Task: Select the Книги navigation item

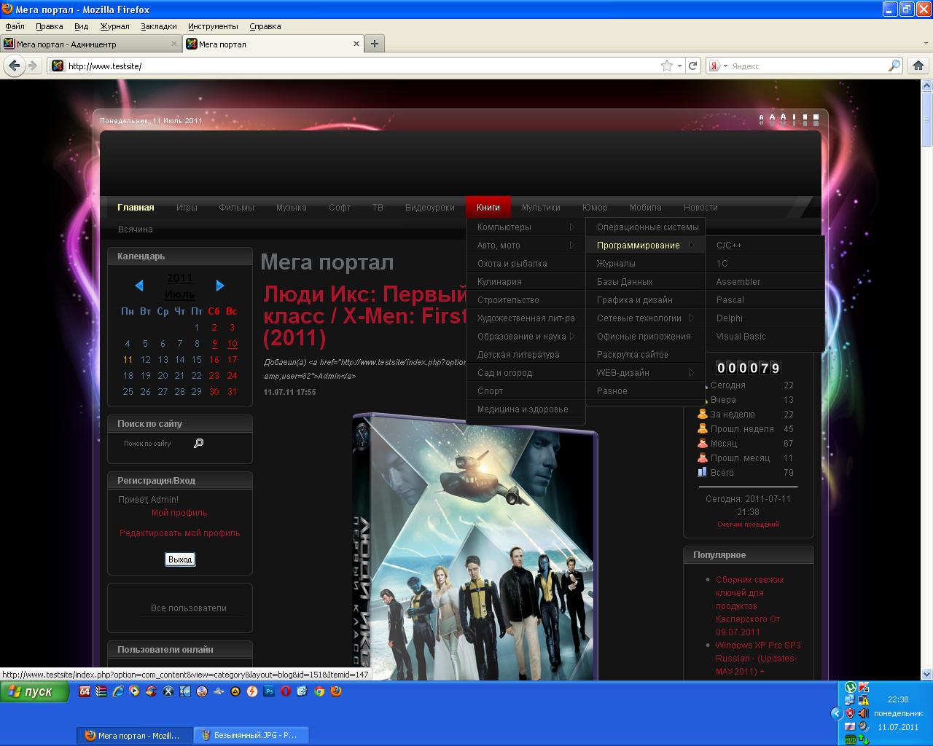Action: click(x=488, y=208)
